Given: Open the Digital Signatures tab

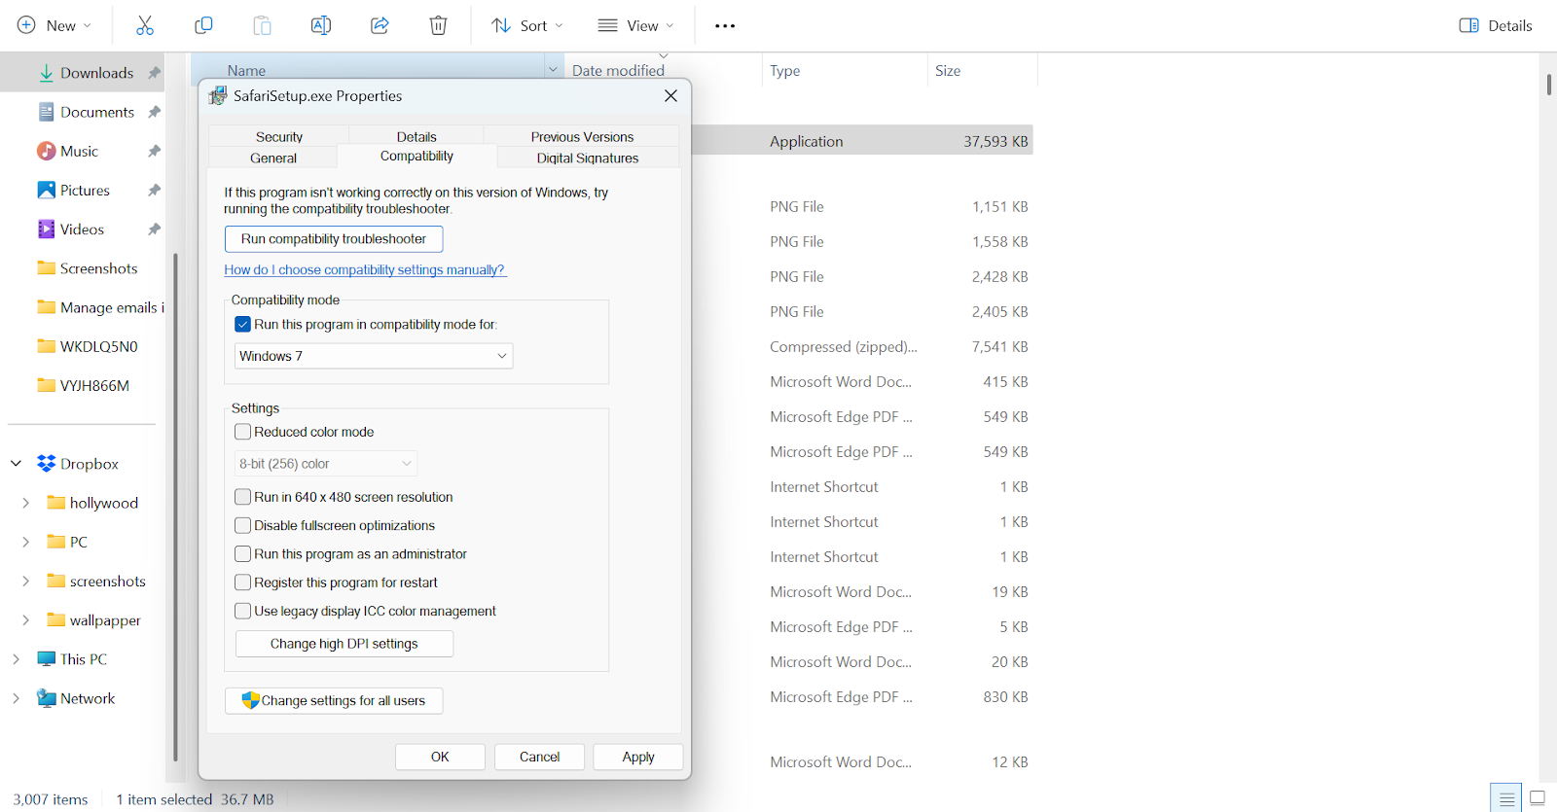Looking at the screenshot, I should (x=588, y=158).
